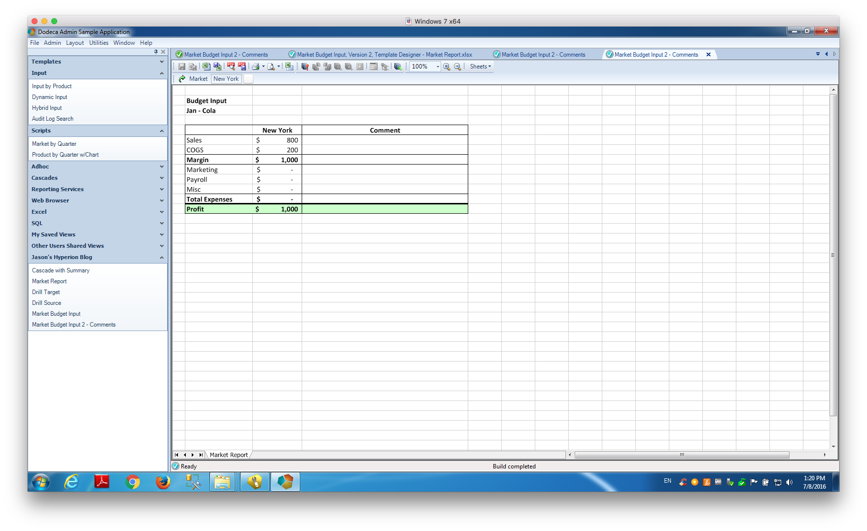Screen dimensions: 867x531
Task: Open the 100% zoom level dropdown
Action: click(x=438, y=66)
